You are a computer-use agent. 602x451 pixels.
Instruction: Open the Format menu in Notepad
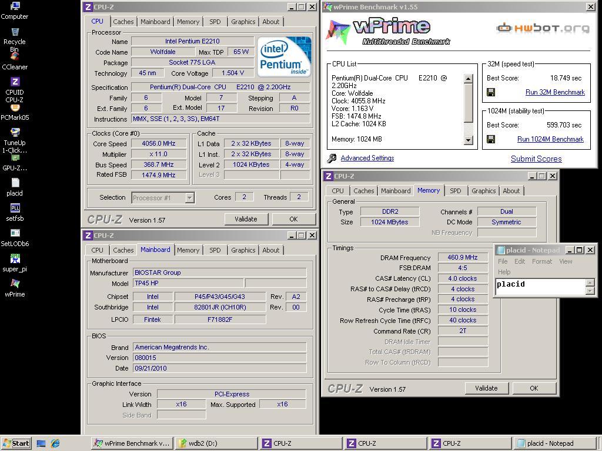pyautogui.click(x=542, y=261)
